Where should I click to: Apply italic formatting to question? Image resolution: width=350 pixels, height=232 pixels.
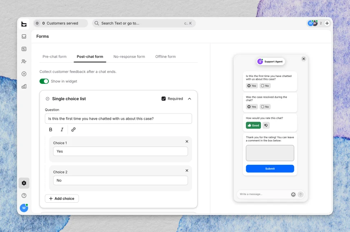pyautogui.click(x=62, y=129)
